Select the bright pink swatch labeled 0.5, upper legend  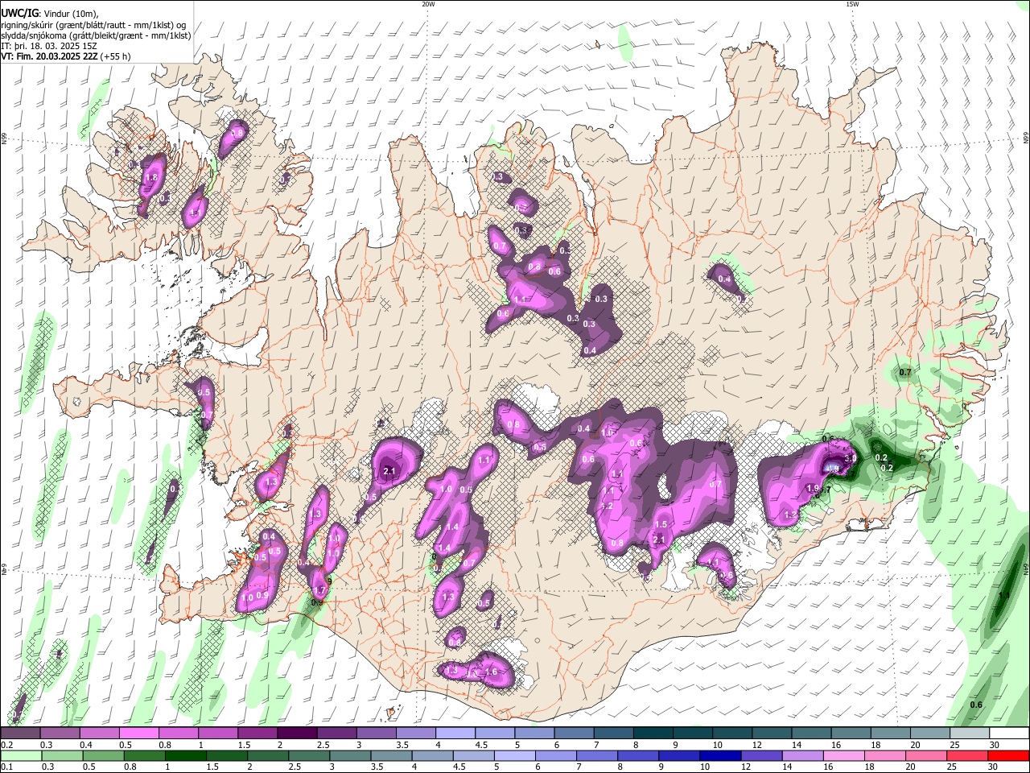[x=138, y=734]
